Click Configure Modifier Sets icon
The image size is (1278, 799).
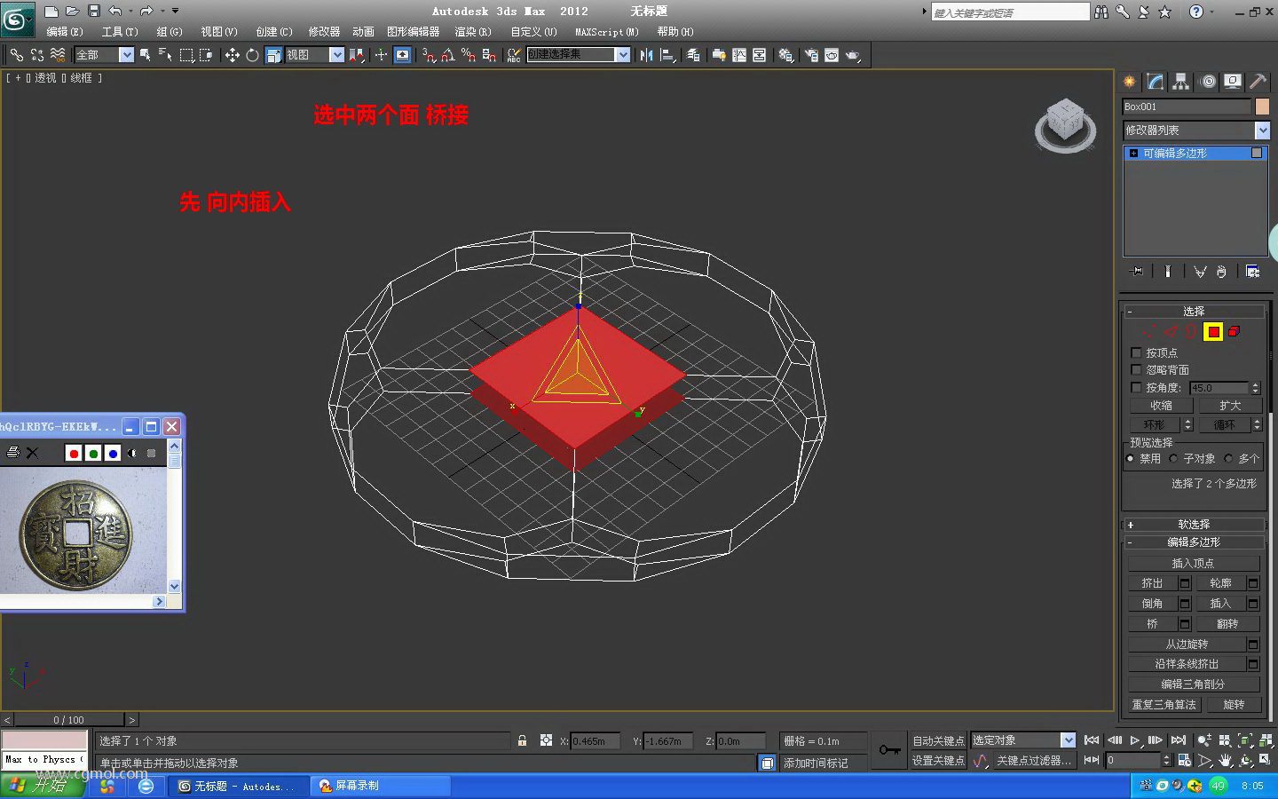[1252, 272]
